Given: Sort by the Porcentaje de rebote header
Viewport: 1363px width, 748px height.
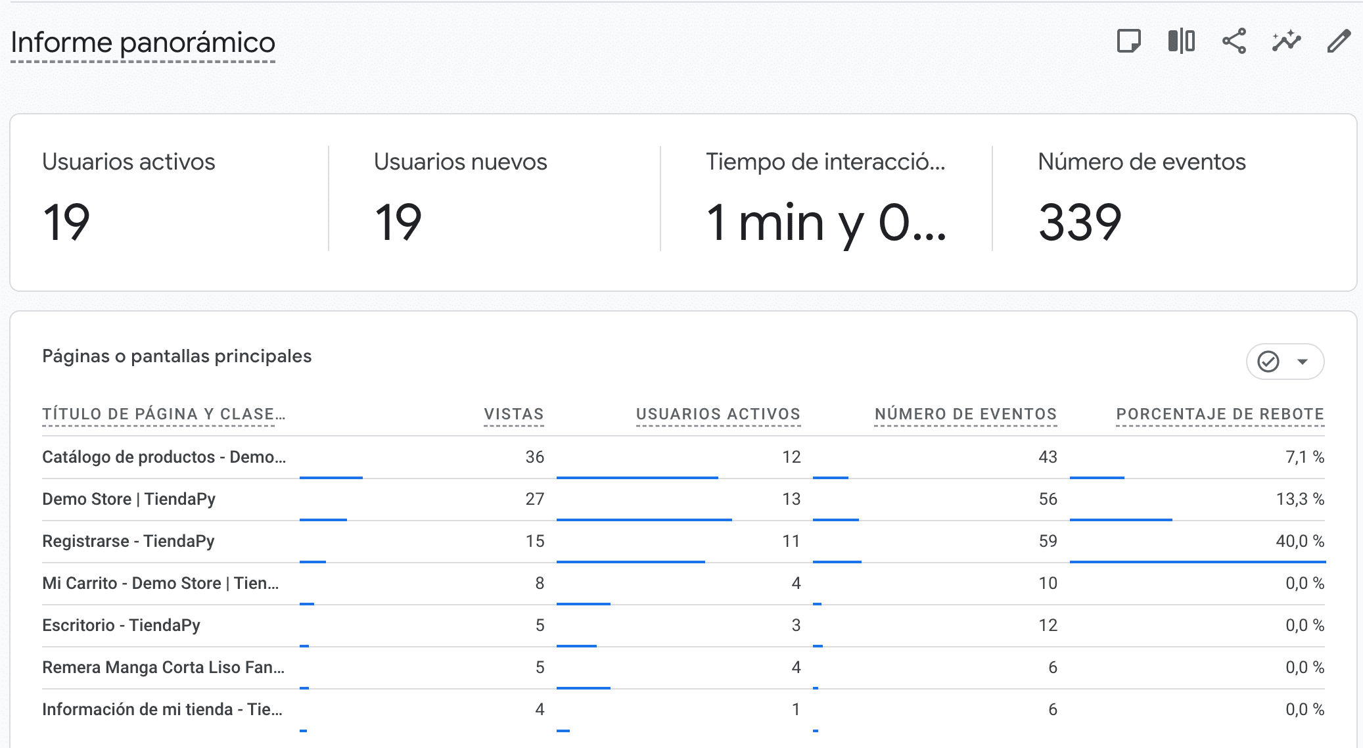Looking at the screenshot, I should click(x=1220, y=414).
